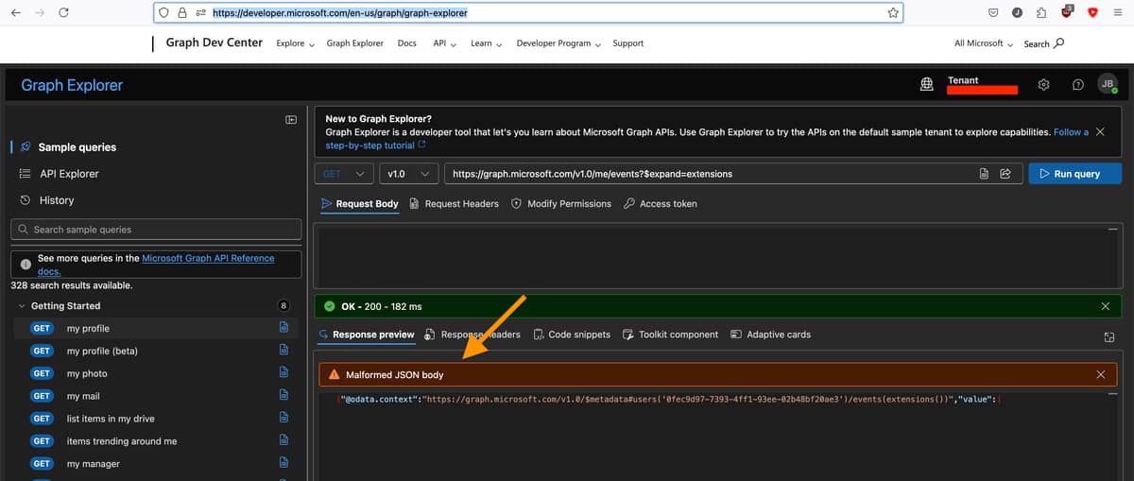Open the JB profile avatar
This screenshot has height=481, width=1134.
tap(1108, 84)
